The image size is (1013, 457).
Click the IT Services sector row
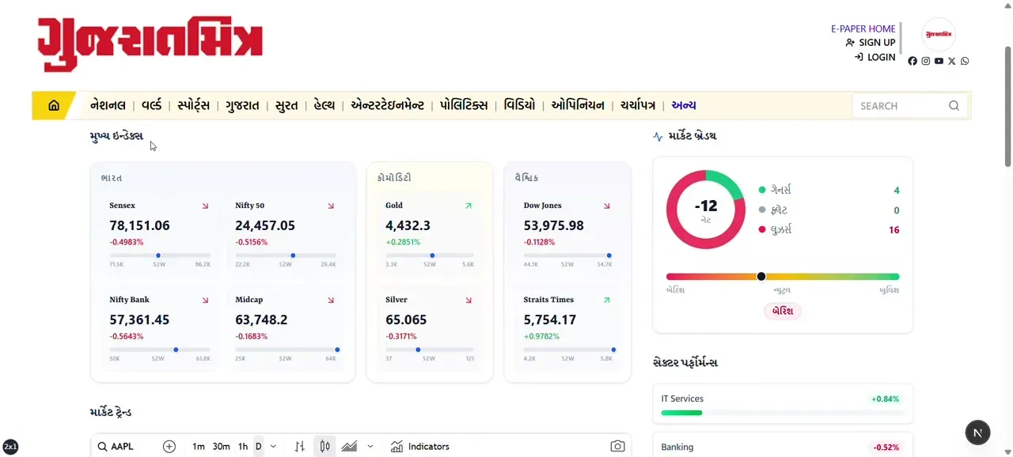pos(783,404)
